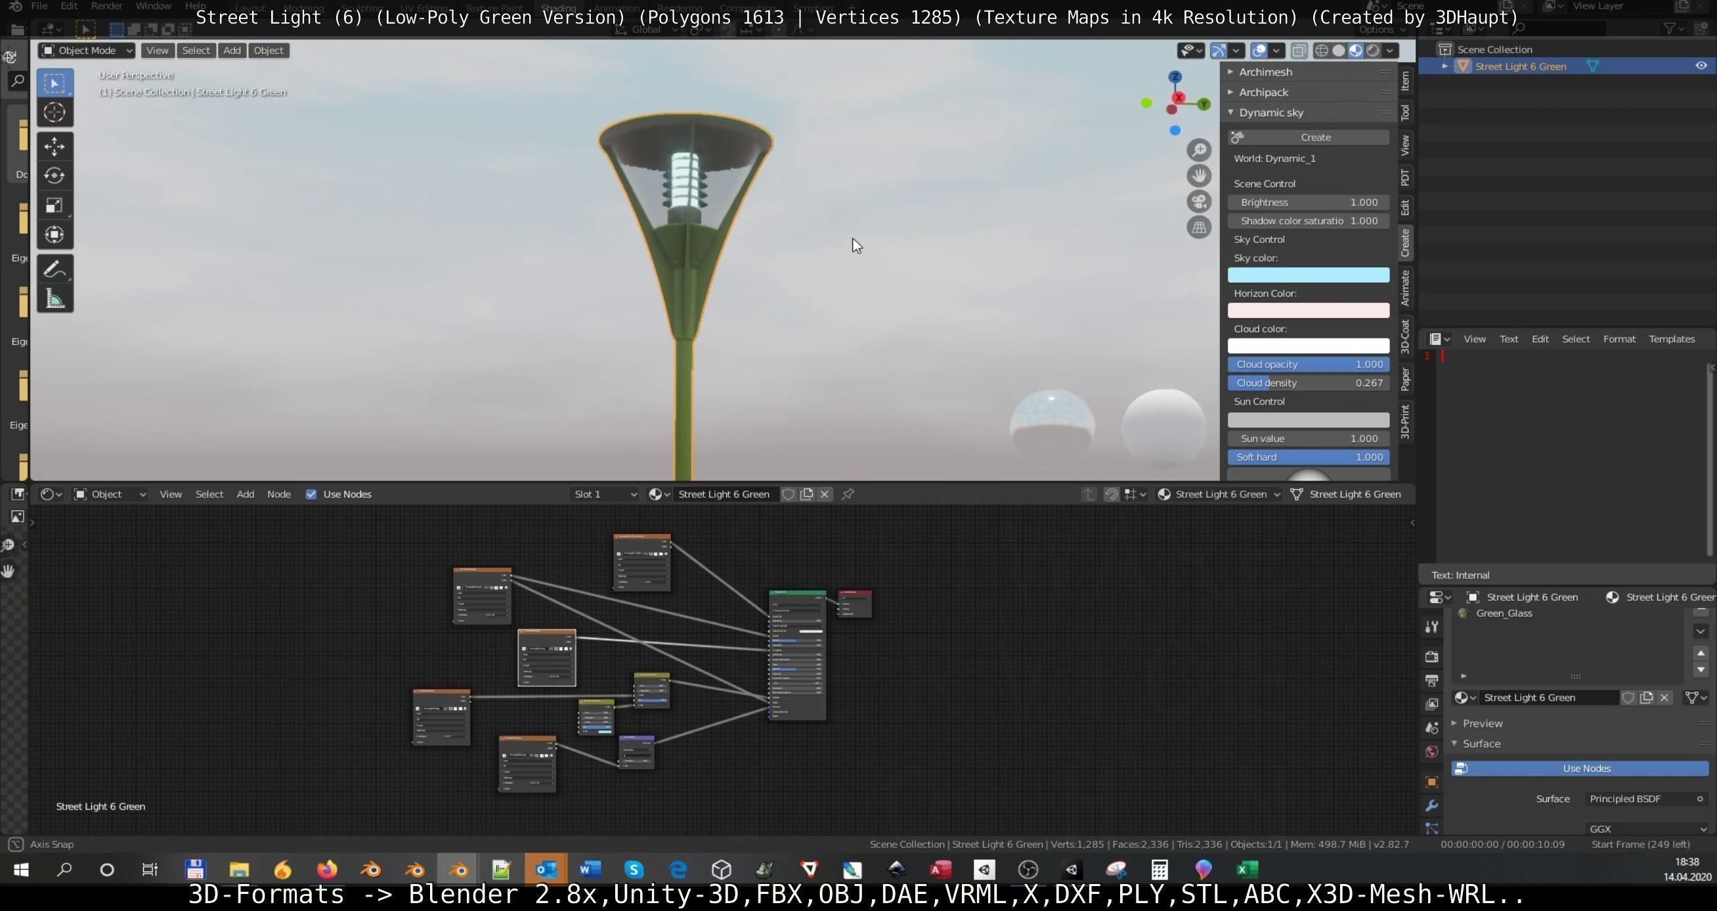Select the Select Box tool
The height and width of the screenshot is (911, 1717).
[x=54, y=83]
